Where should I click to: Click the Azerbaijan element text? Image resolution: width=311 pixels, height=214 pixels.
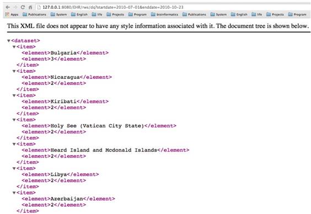67,199
